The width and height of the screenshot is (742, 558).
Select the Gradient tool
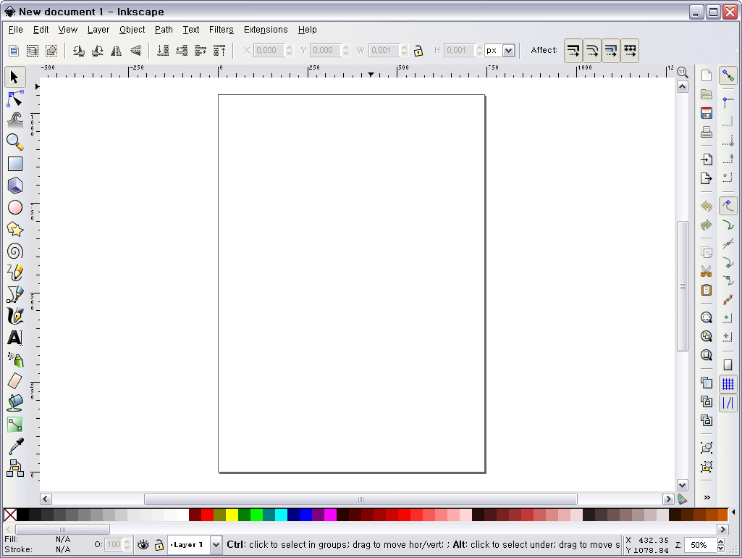(14, 425)
